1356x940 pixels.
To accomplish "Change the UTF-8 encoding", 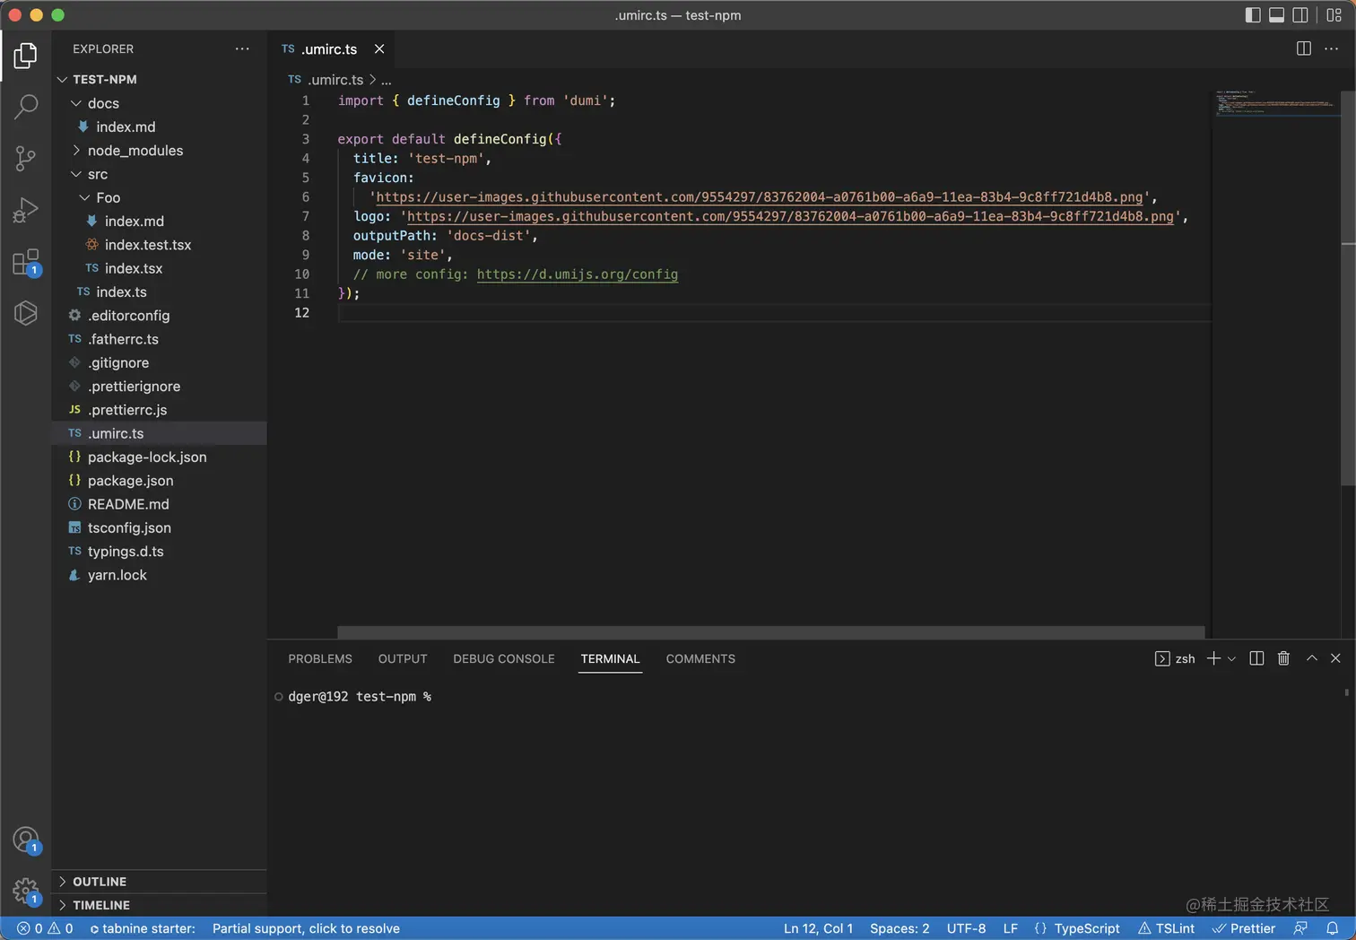I will (x=966, y=928).
